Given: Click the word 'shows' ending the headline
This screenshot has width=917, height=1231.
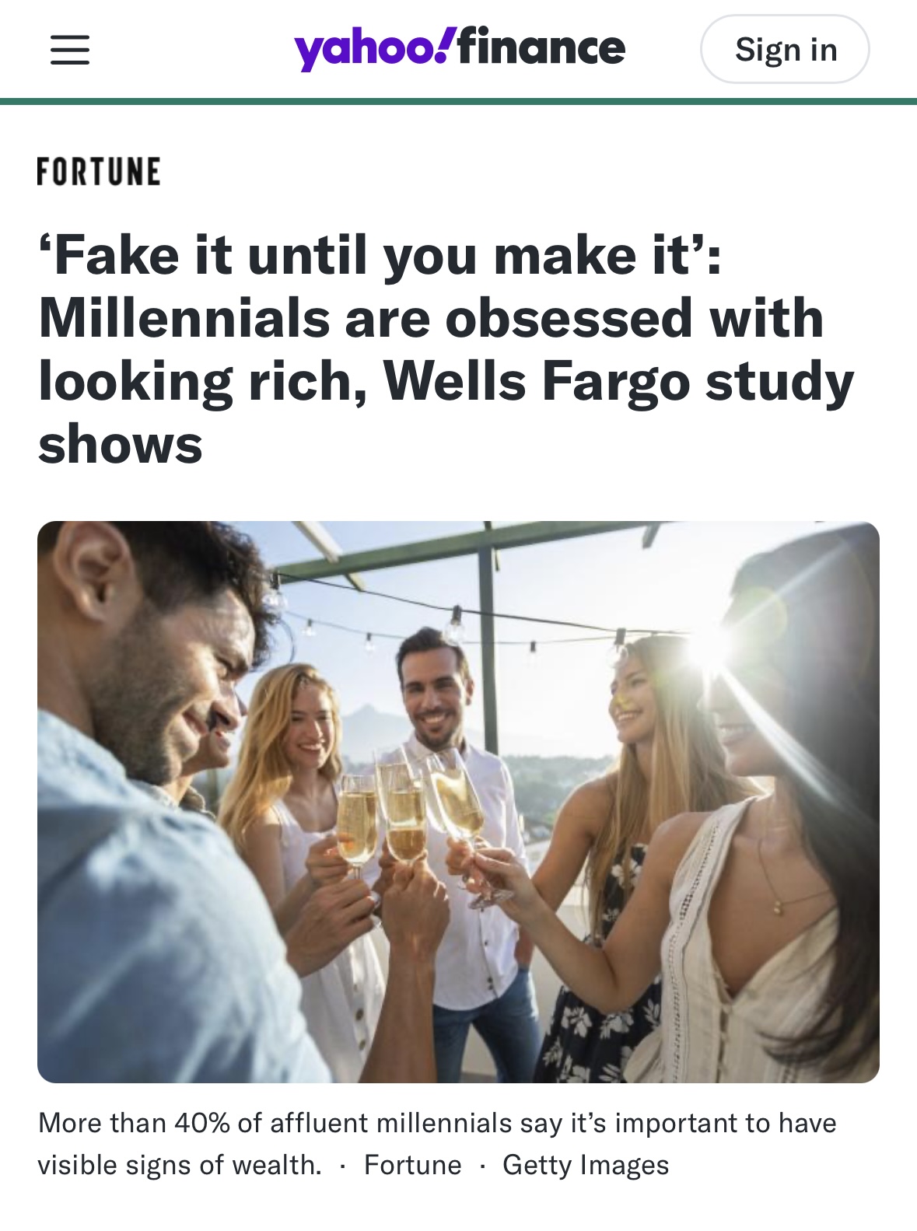Looking at the screenshot, I should click(121, 444).
